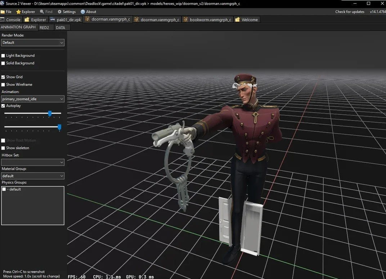Click the GPU: 0.3 ms readout

tap(140, 277)
